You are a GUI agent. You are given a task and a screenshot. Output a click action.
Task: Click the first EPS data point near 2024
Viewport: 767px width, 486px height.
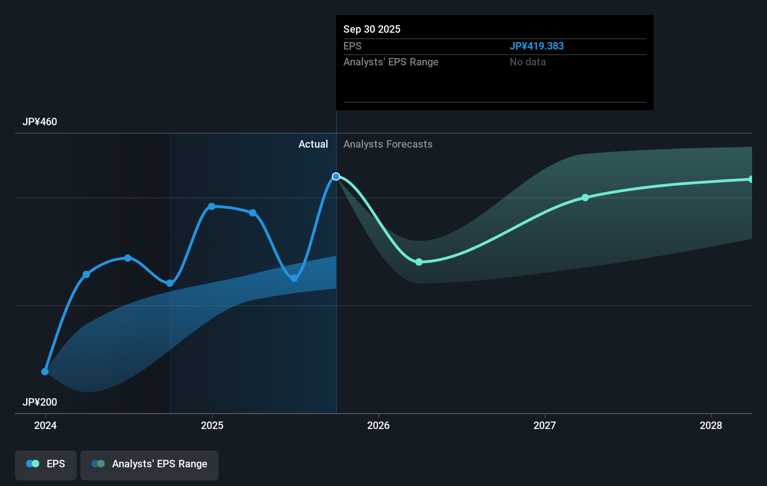[45, 371]
